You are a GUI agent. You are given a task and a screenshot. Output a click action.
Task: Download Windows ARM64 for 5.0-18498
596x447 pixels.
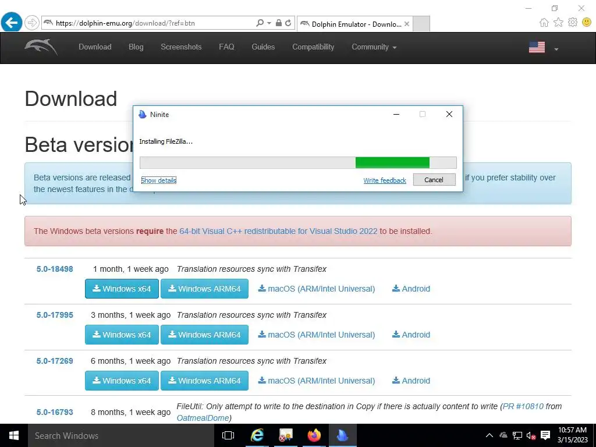coord(204,289)
